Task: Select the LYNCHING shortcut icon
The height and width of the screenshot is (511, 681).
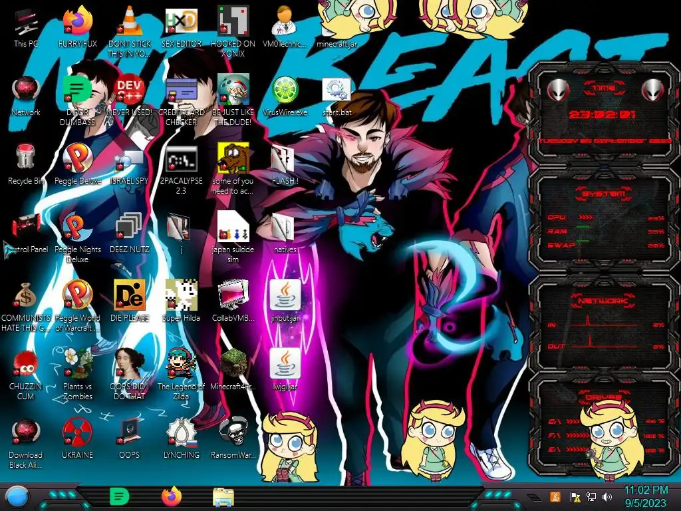Action: 182,432
